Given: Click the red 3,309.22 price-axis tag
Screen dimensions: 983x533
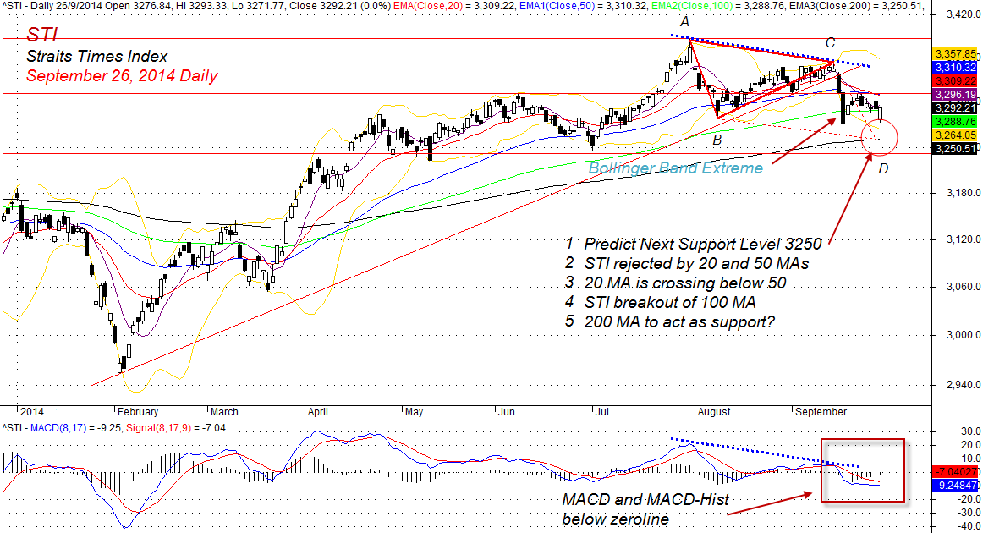Looking at the screenshot, I should (x=955, y=81).
